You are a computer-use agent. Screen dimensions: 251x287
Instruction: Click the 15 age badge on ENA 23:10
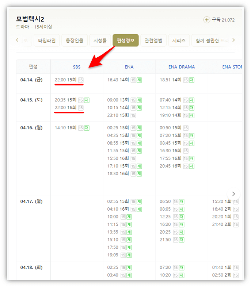tap(133, 115)
